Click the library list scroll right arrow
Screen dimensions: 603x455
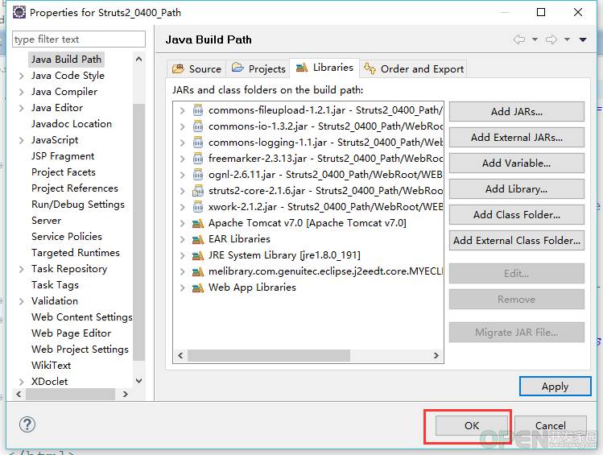(436, 355)
